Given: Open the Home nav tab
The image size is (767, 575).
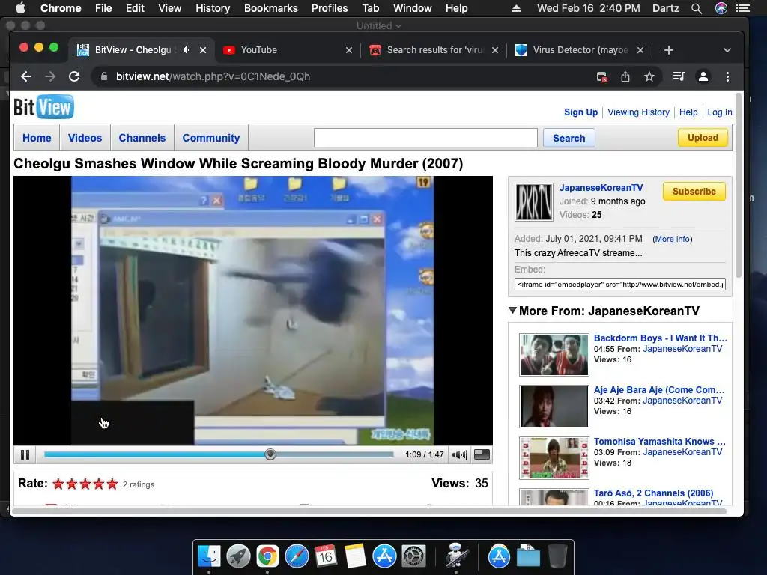Looking at the screenshot, I should tap(37, 138).
